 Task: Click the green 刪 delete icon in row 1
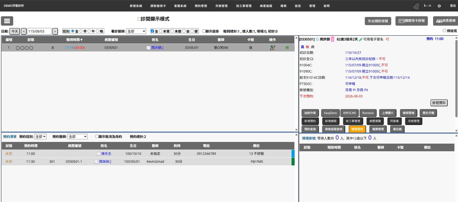[287, 48]
